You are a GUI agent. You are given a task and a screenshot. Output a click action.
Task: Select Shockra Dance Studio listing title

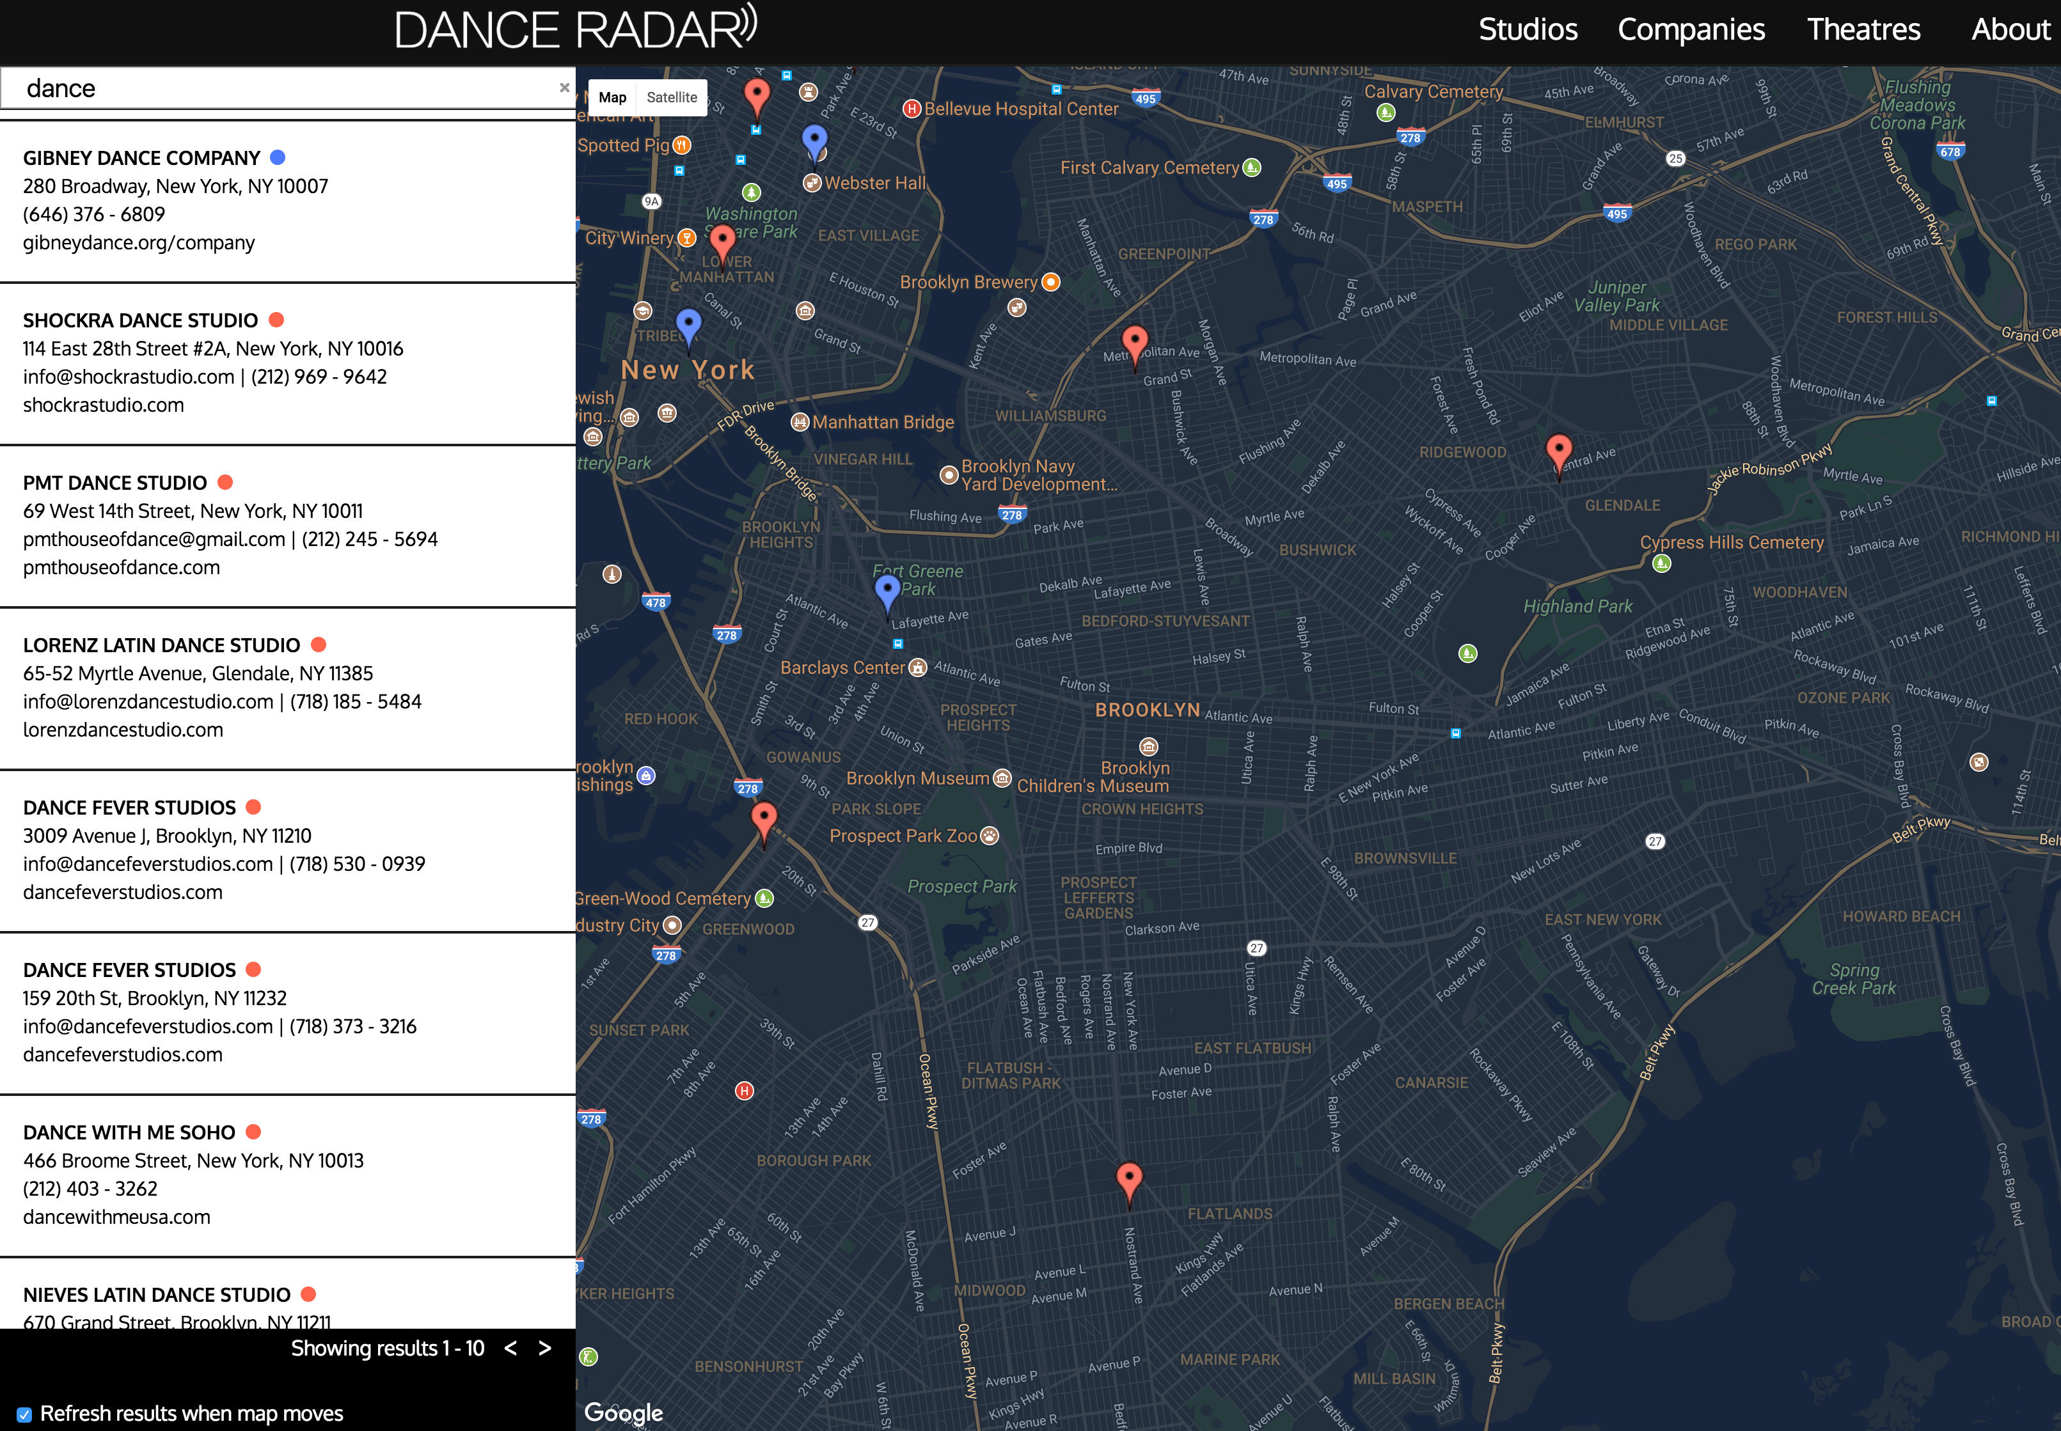tap(141, 321)
